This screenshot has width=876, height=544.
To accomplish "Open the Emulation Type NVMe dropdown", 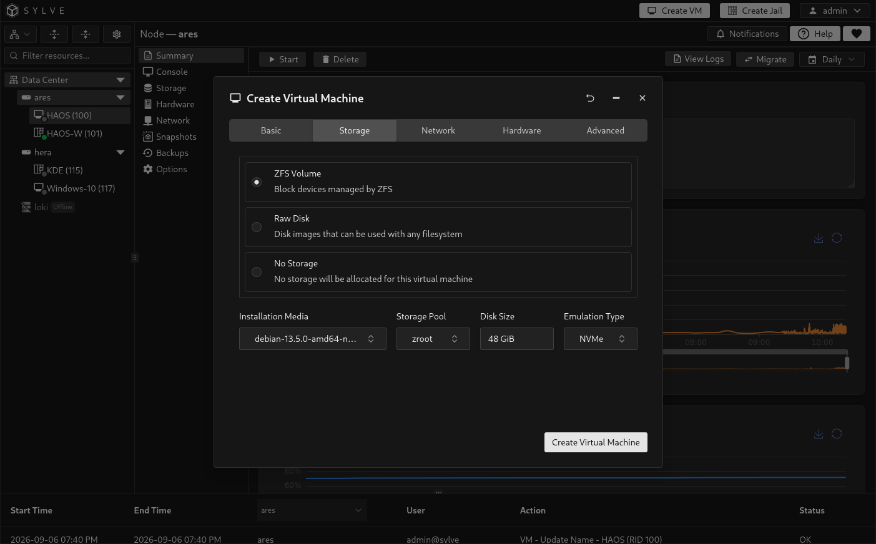I will (x=601, y=339).
